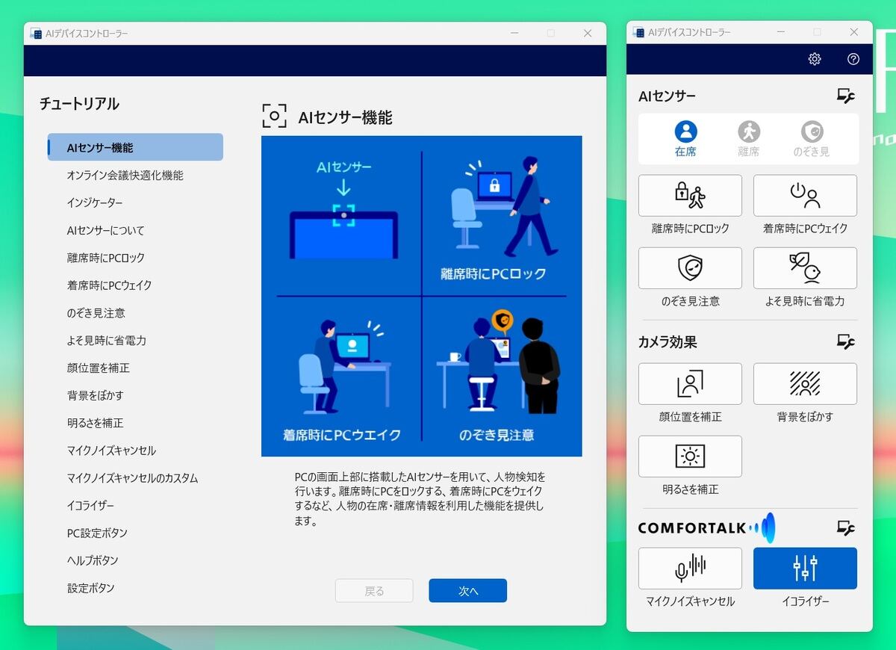Open PC設定ボタン tutorial page
Image resolution: width=896 pixels, height=650 pixels.
(x=97, y=533)
